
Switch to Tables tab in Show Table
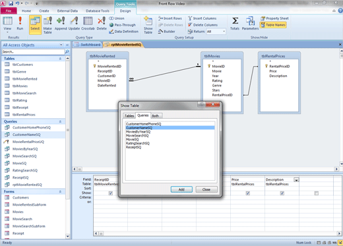pyautogui.click(x=129, y=116)
